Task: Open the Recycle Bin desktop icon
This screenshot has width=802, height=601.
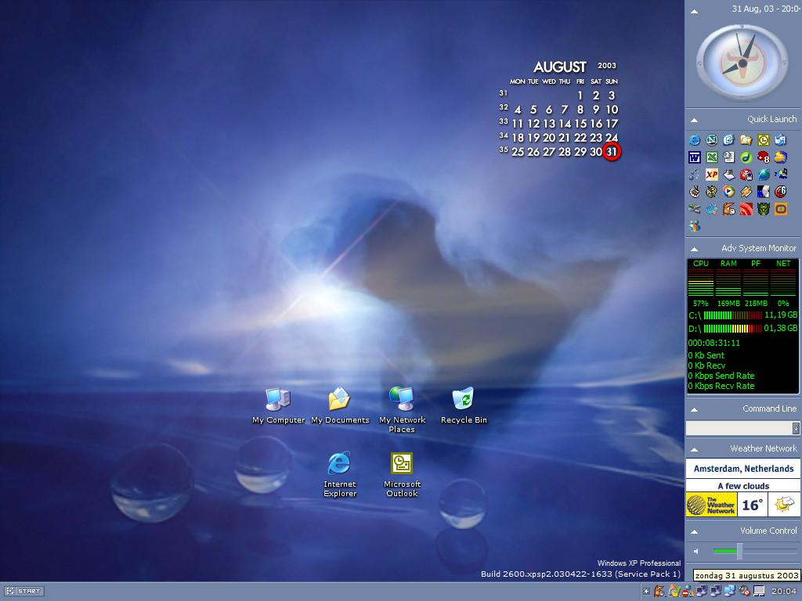Action: [464, 399]
